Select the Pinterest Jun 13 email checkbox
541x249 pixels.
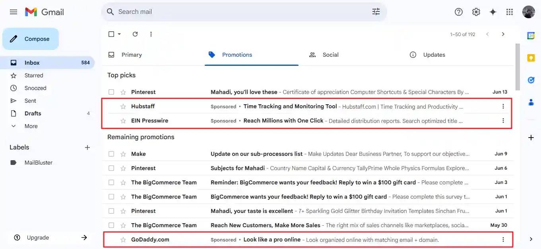pos(111,92)
